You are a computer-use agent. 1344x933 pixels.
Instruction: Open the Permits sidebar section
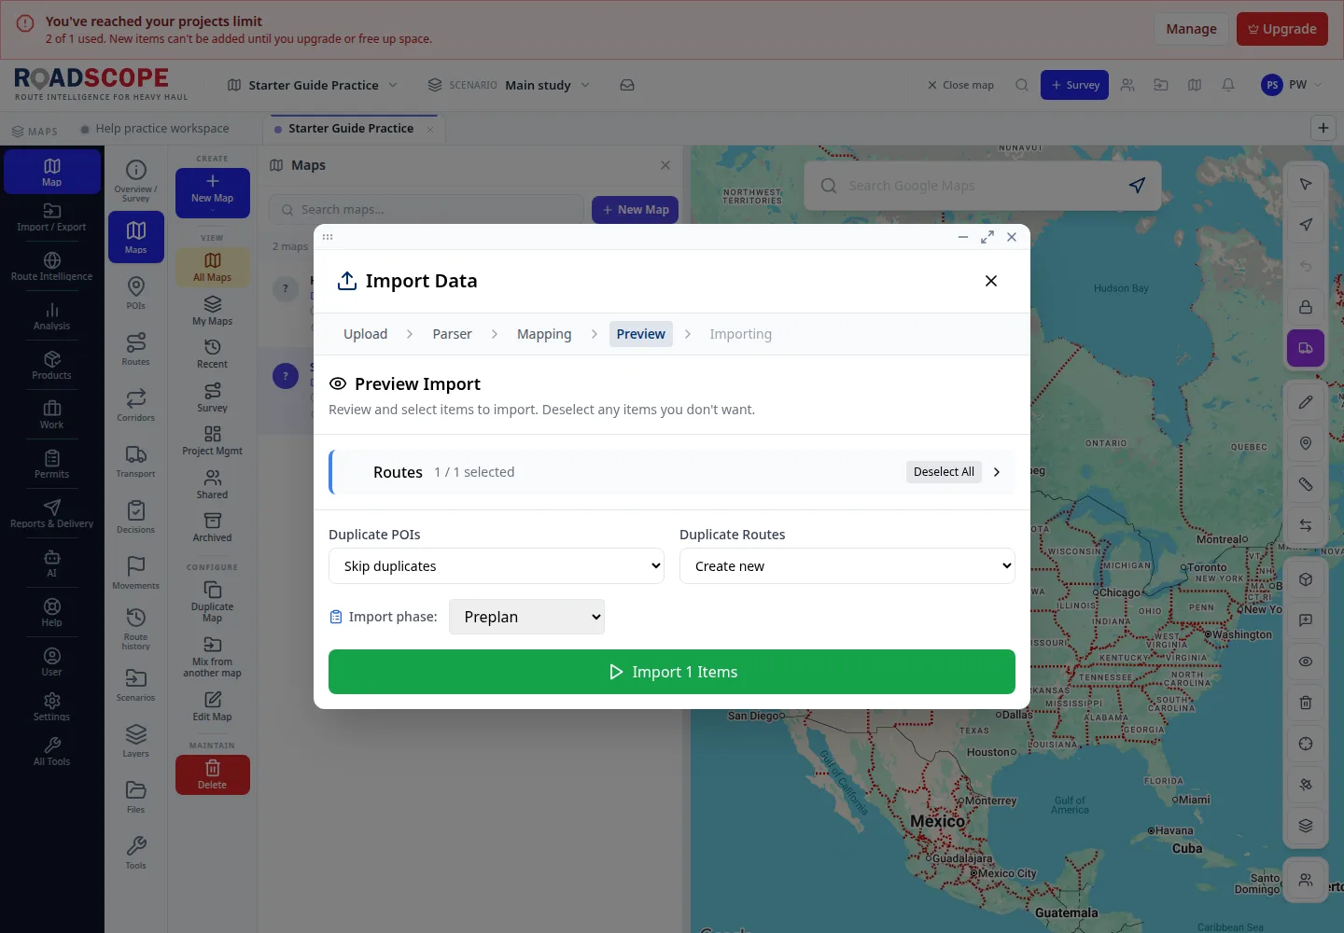coord(51,465)
